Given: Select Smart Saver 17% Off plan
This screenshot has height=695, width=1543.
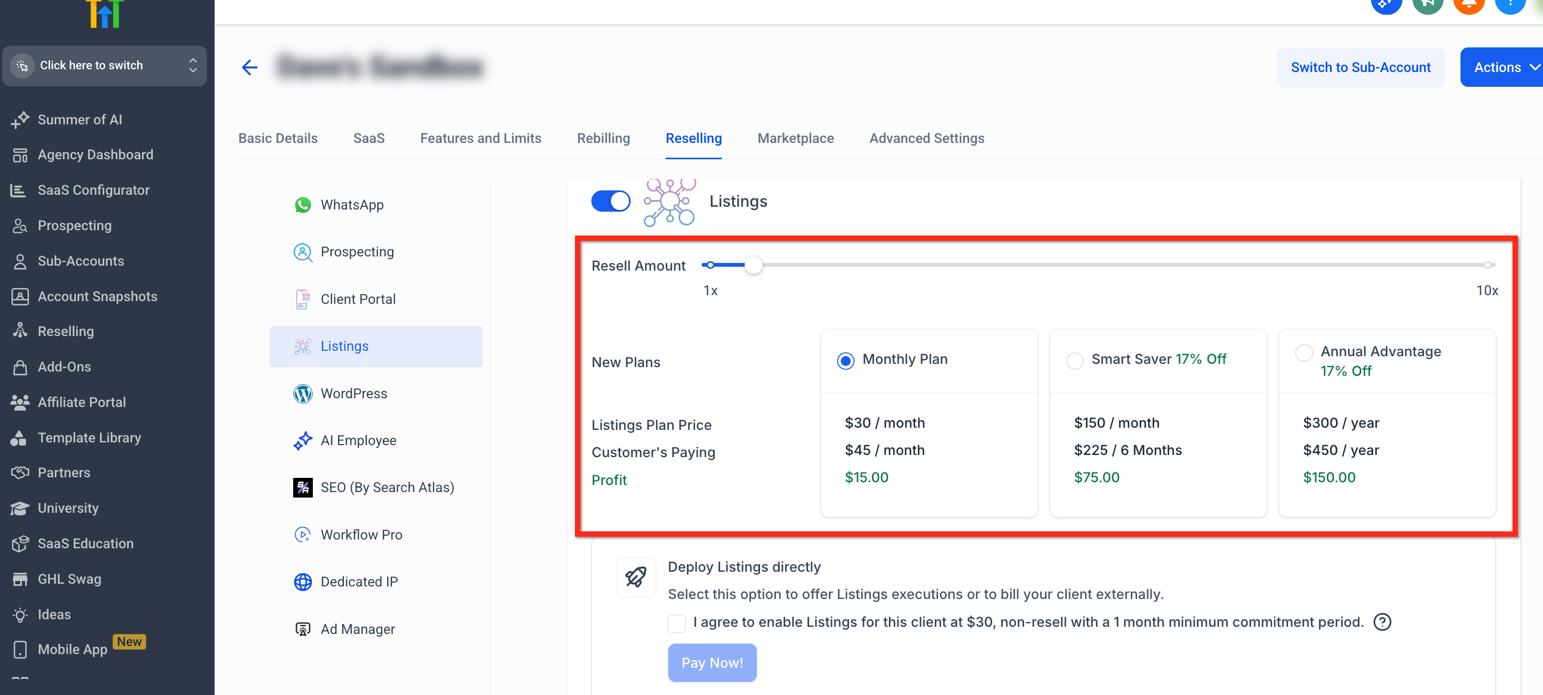Looking at the screenshot, I should pos(1075,361).
